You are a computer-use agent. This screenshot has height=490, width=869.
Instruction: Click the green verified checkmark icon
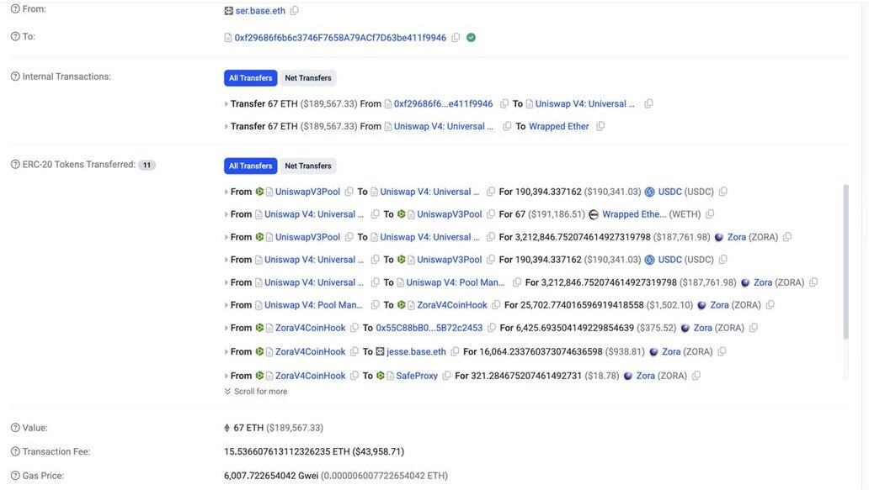coord(471,38)
